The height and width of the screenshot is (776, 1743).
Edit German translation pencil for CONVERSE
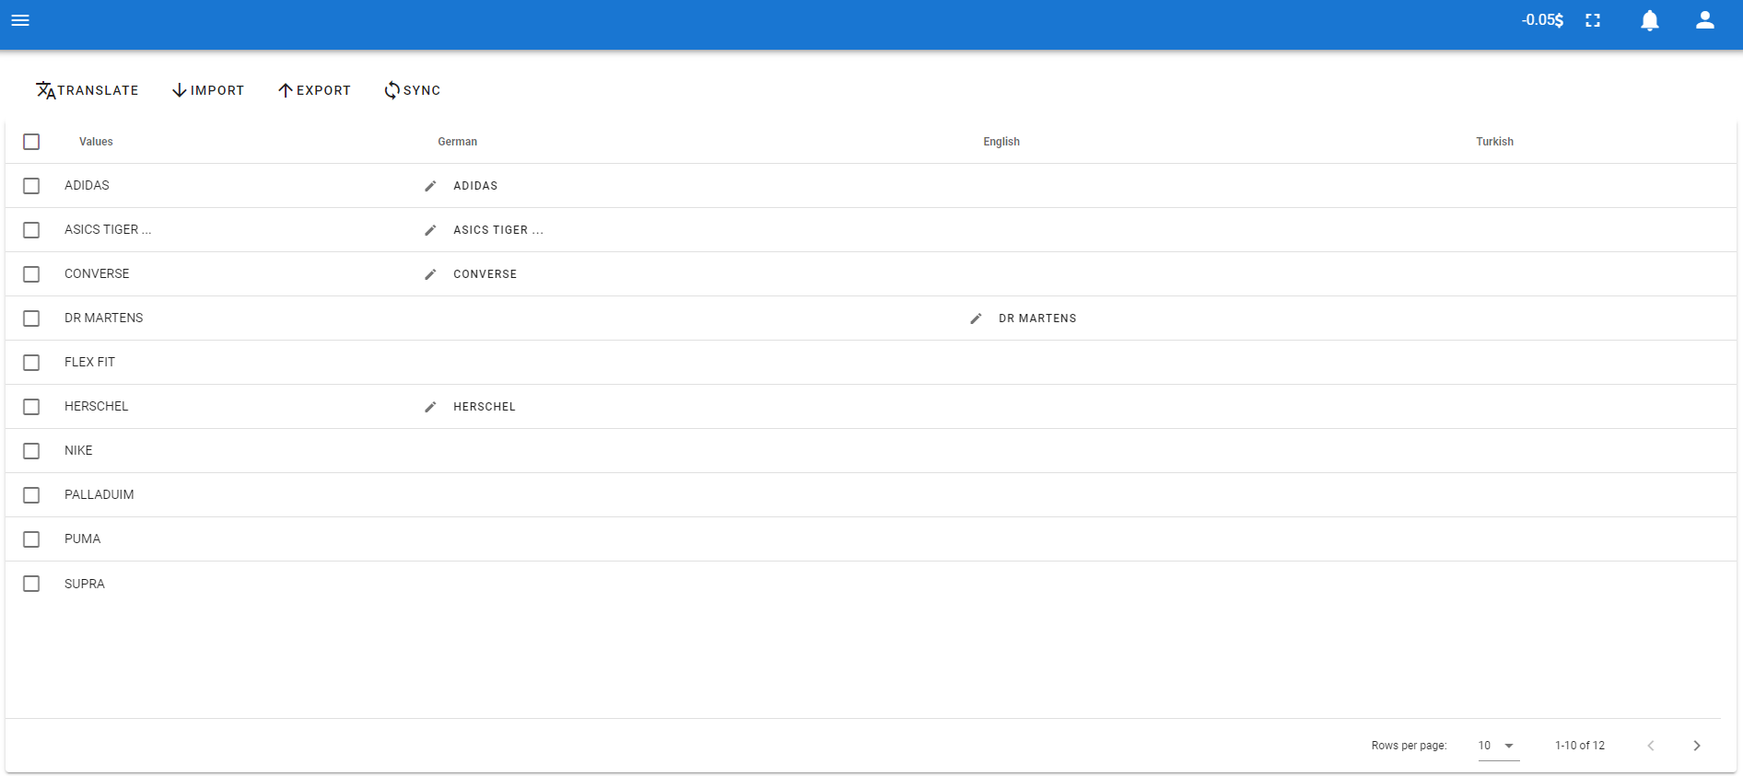tap(430, 274)
